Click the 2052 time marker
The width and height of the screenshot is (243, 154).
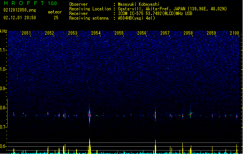[49, 33]
